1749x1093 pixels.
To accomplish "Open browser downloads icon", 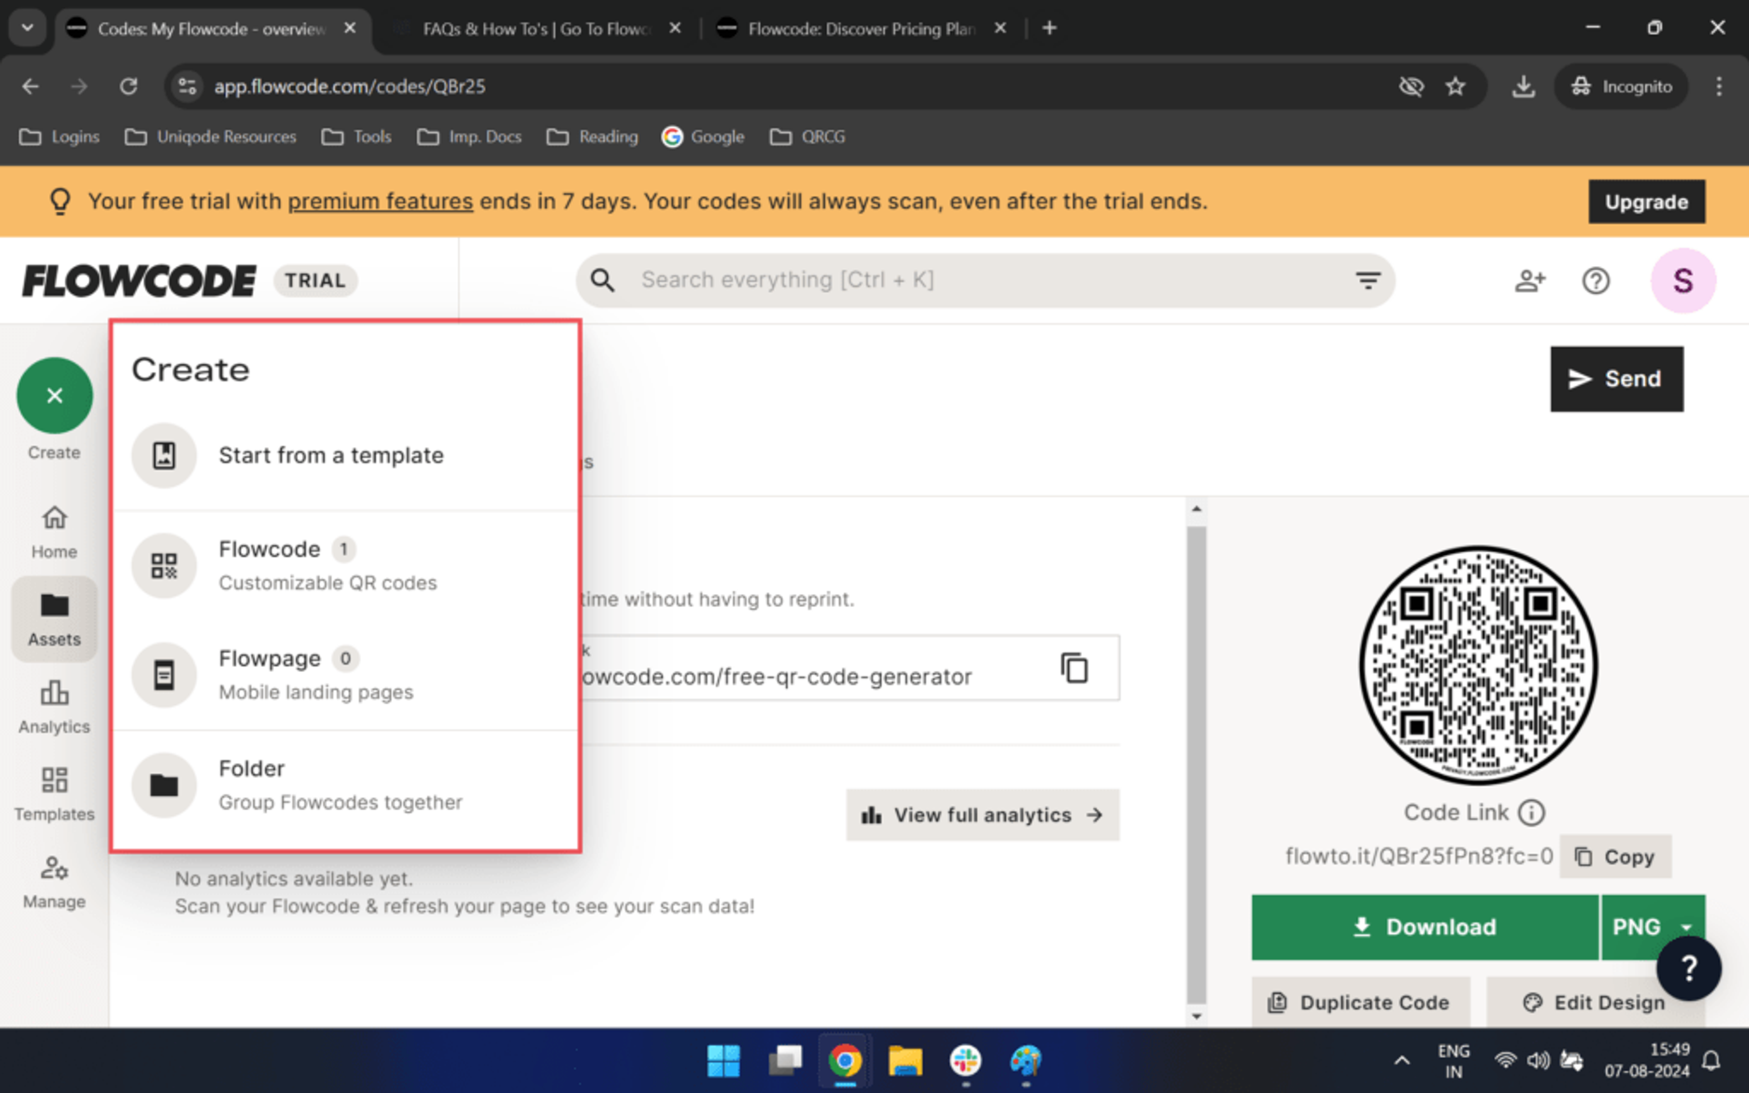I will (1523, 87).
